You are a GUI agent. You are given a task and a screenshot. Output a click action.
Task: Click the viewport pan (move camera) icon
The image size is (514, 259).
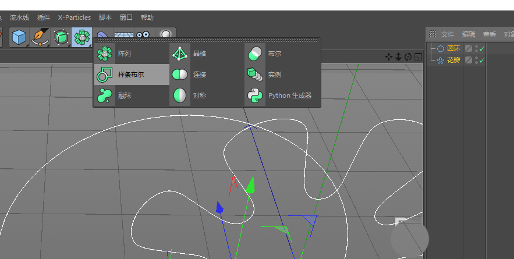click(389, 56)
